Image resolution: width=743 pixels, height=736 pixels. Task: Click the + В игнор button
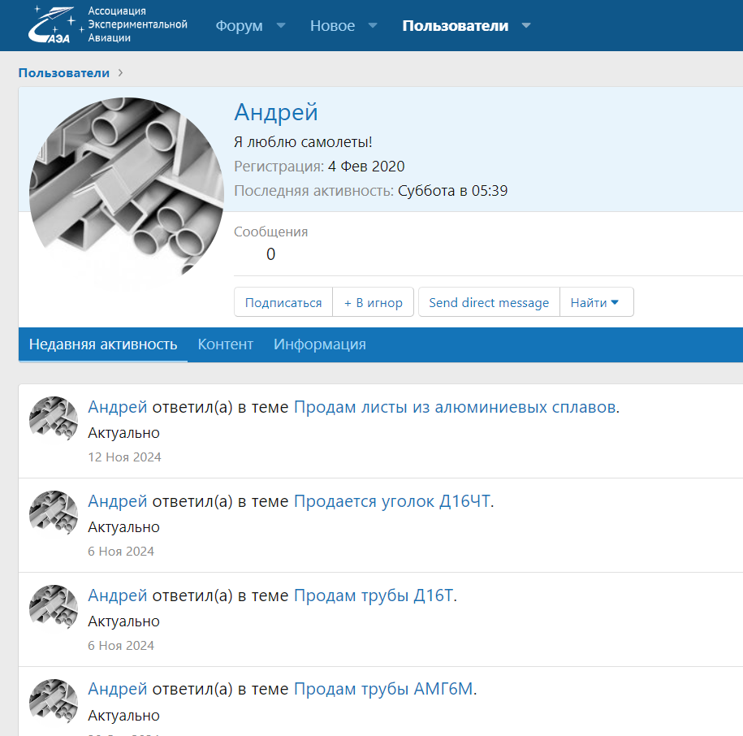click(x=374, y=302)
